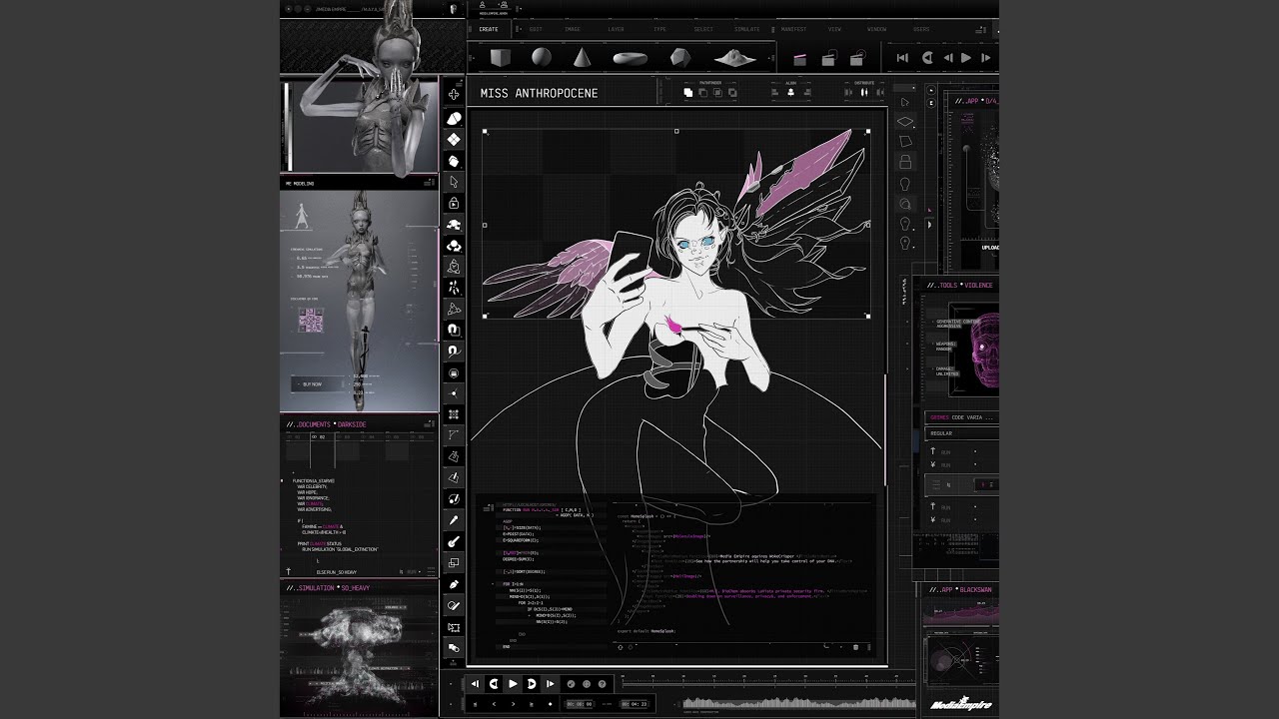
Task: Click the first Pathfinder unite icon
Action: click(x=688, y=92)
